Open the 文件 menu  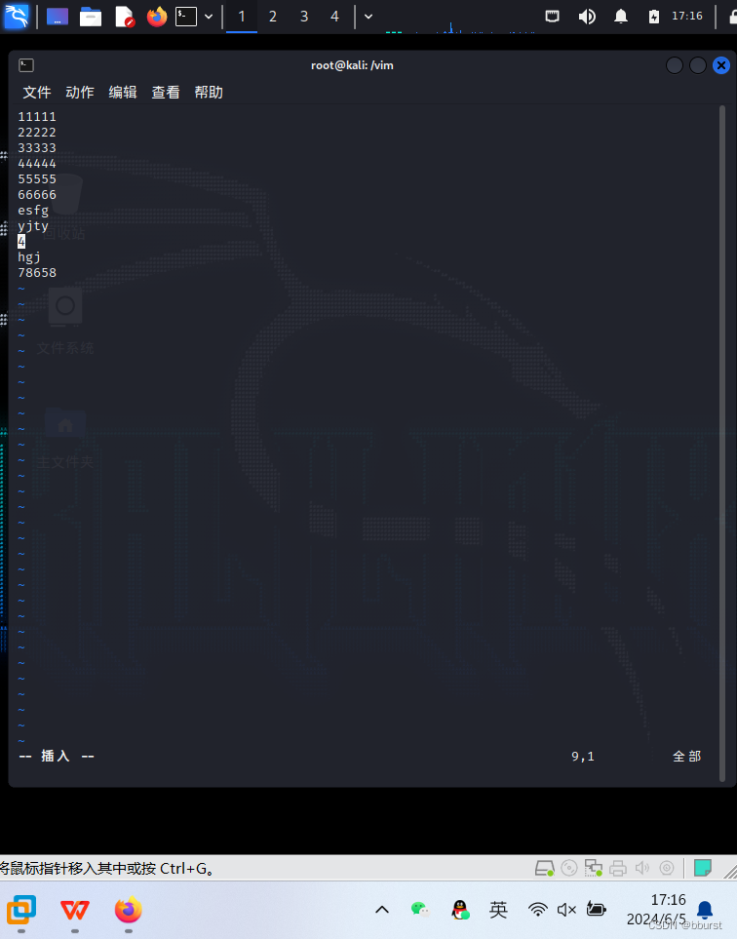pos(37,93)
